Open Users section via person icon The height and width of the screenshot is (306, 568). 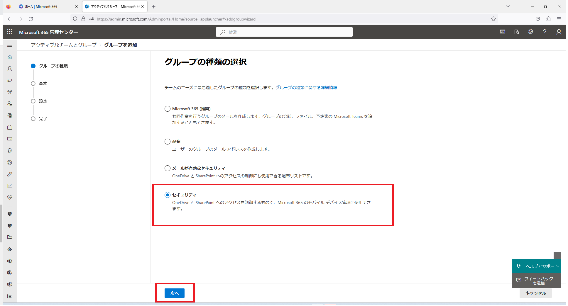10,69
